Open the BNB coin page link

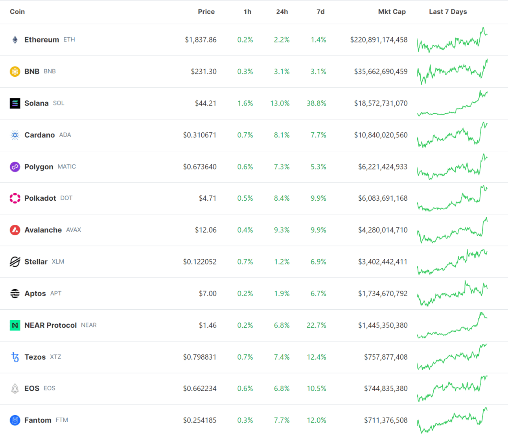point(32,72)
